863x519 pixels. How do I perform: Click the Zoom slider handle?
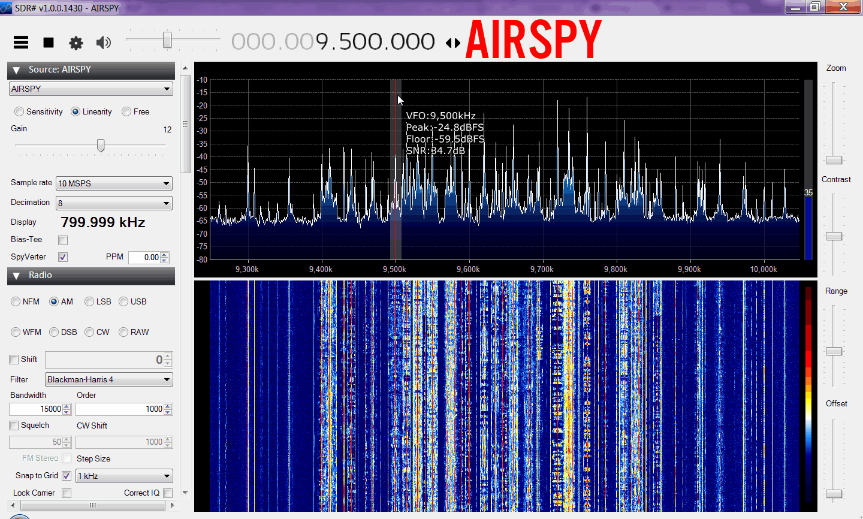[834, 160]
